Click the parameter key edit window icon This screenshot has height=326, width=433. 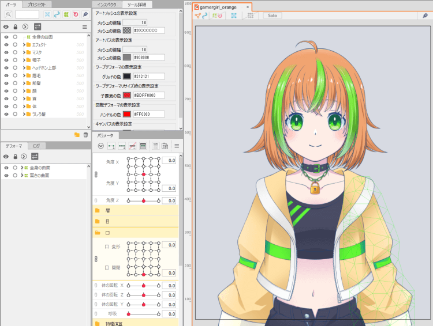pyautogui.click(x=143, y=146)
